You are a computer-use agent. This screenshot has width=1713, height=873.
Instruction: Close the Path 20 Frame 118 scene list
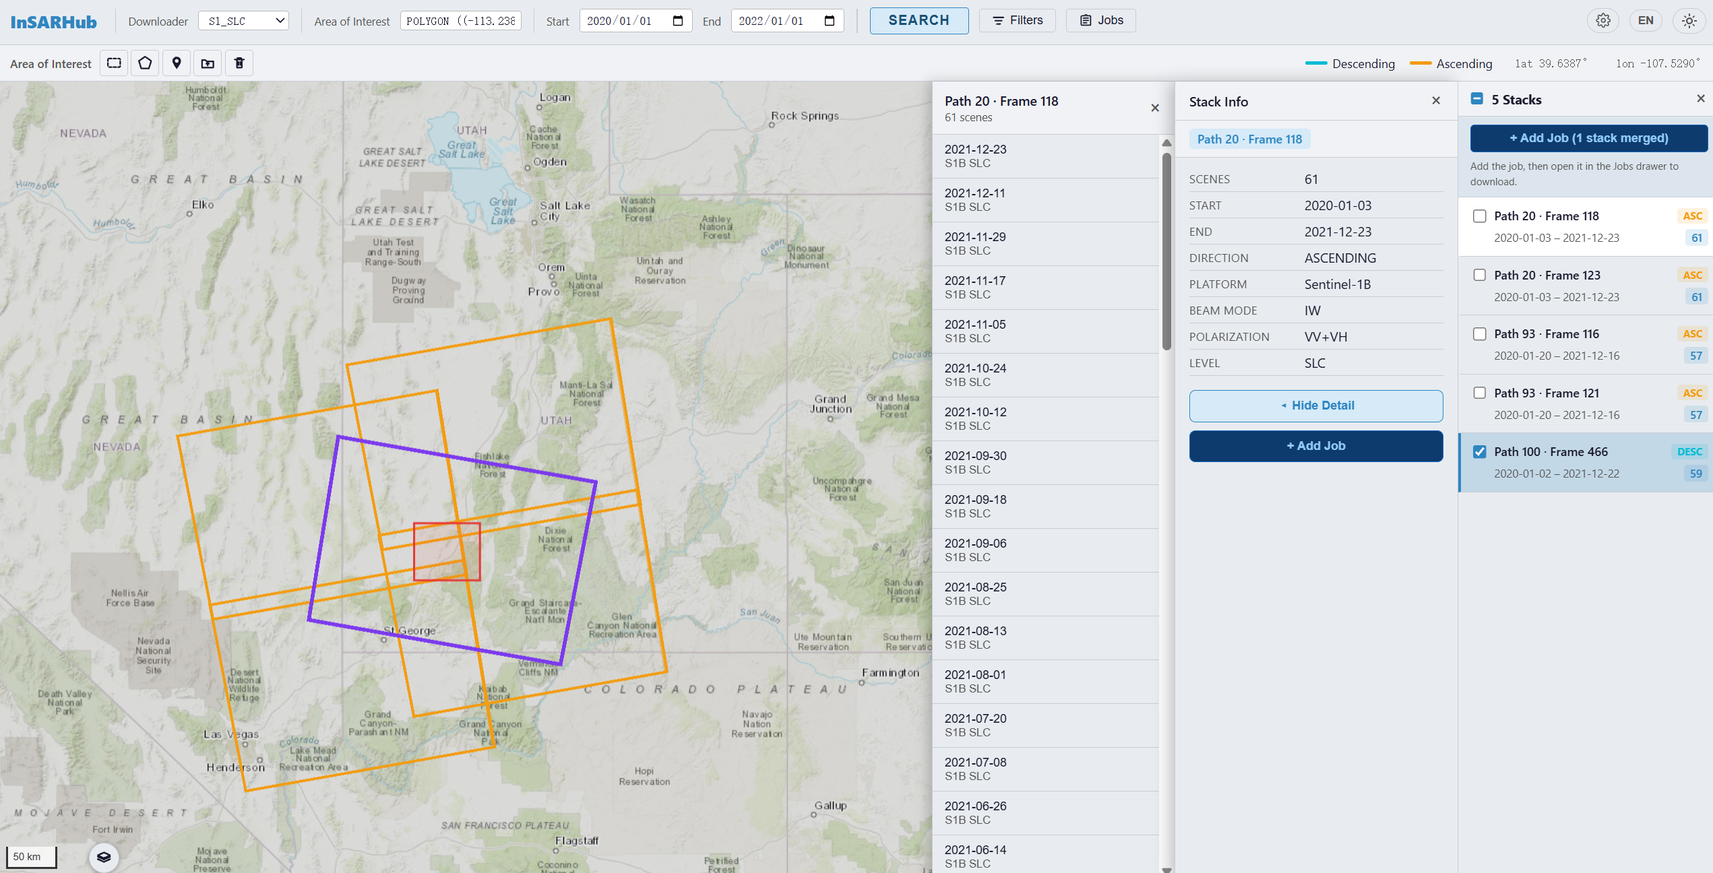[1155, 108]
